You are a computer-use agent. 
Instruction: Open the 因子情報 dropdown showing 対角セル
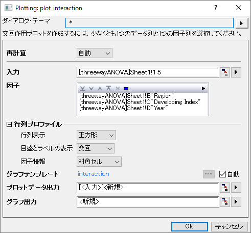click(x=99, y=162)
